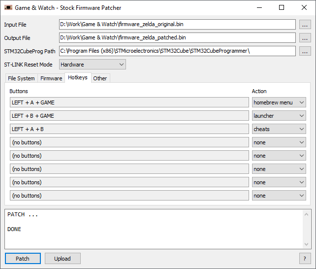Open the Firmware tab
This screenshot has height=269, width=316.
pyautogui.click(x=51, y=78)
